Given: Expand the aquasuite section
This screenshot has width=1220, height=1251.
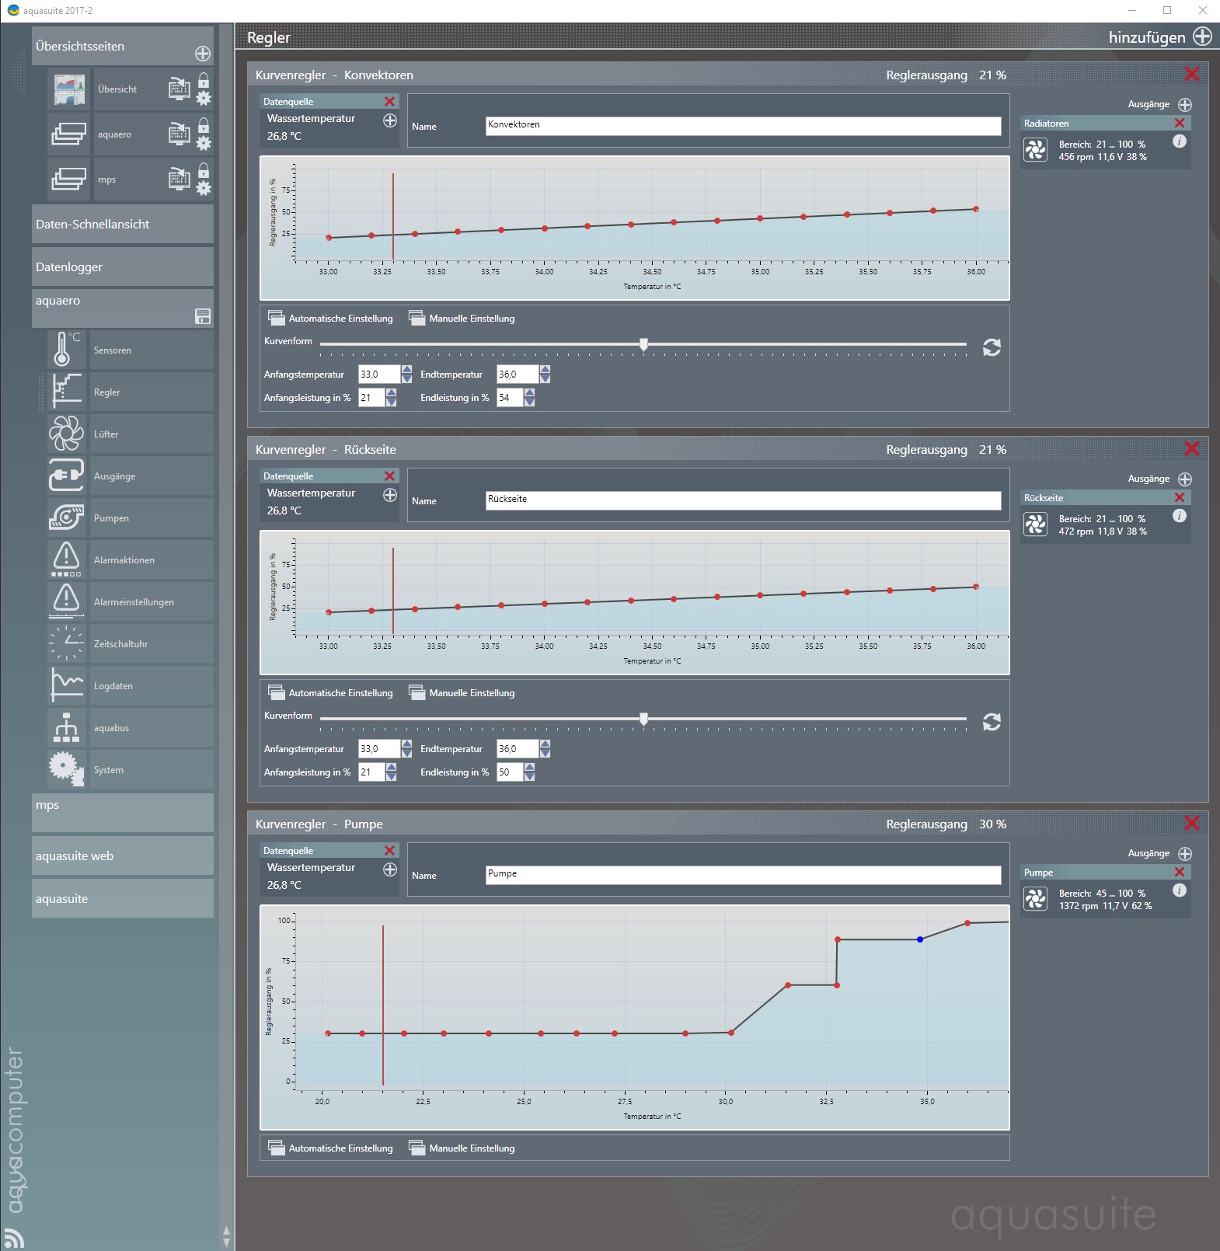Looking at the screenshot, I should click(123, 898).
